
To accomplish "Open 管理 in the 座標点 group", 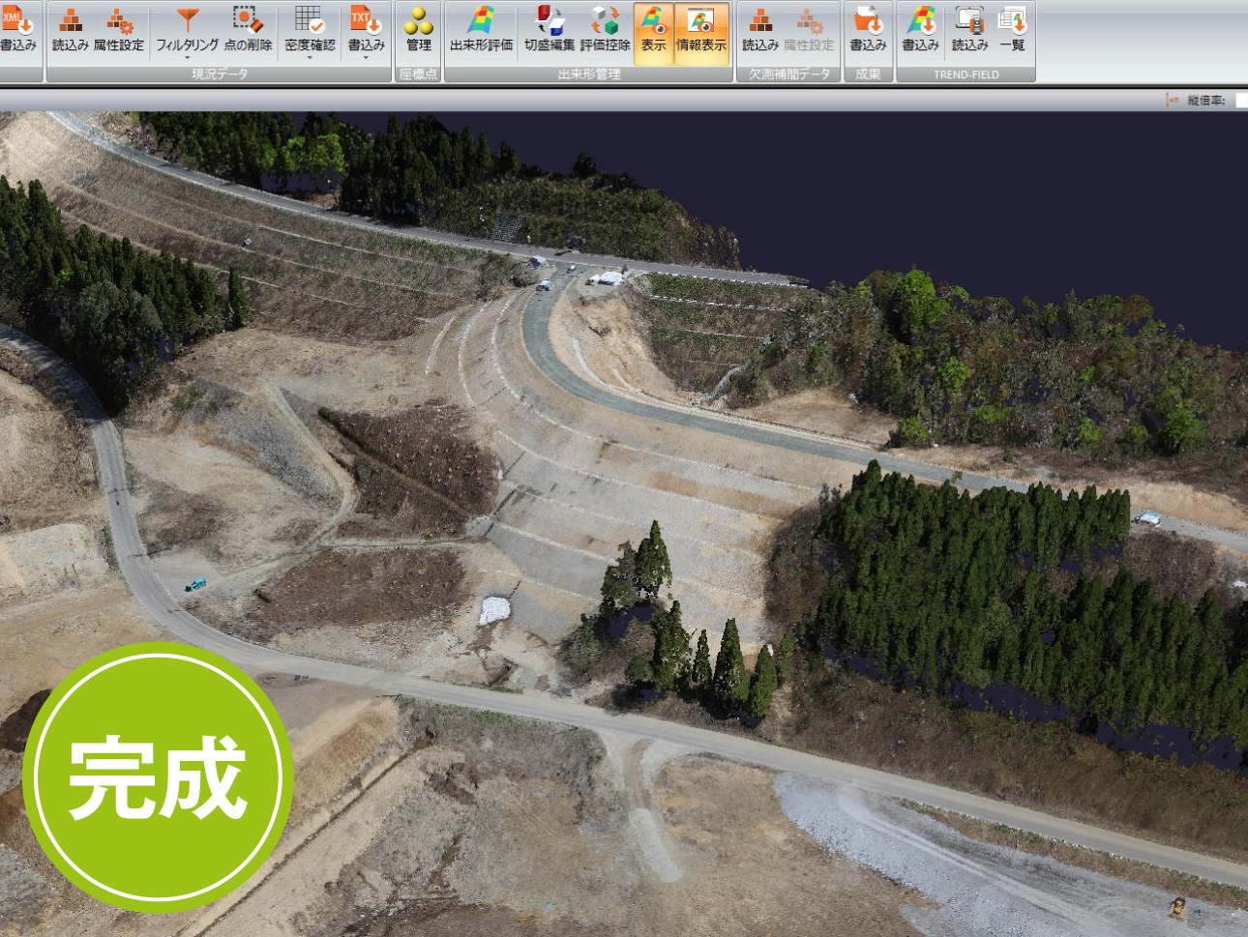I will [418, 28].
